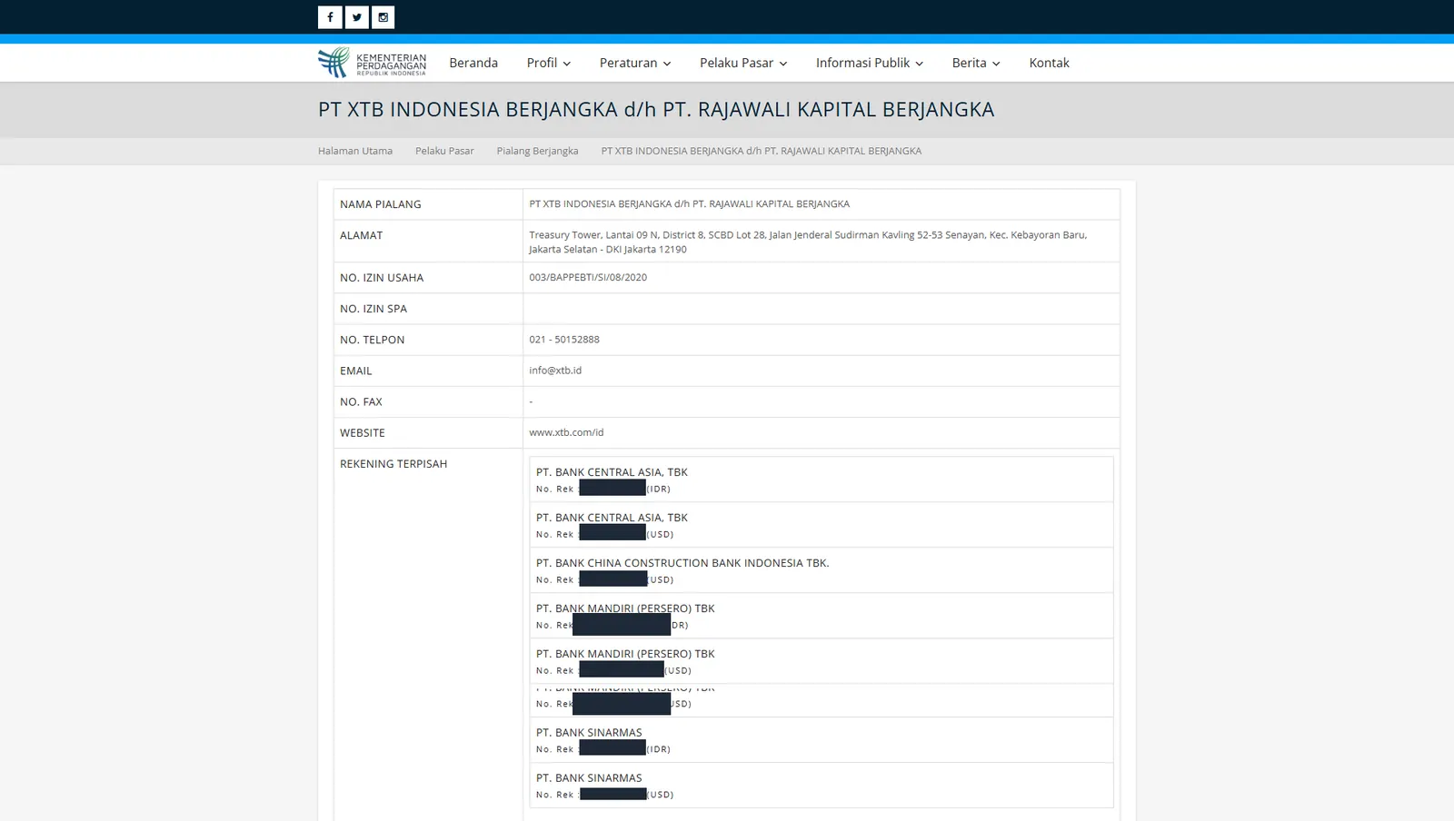Click the last breadcrumb PT XTB INDONESIA BERJANGKA
Screen dimensions: 1454x821
761,151
